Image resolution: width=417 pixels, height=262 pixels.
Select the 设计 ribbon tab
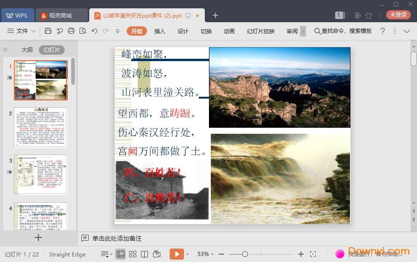pos(183,31)
